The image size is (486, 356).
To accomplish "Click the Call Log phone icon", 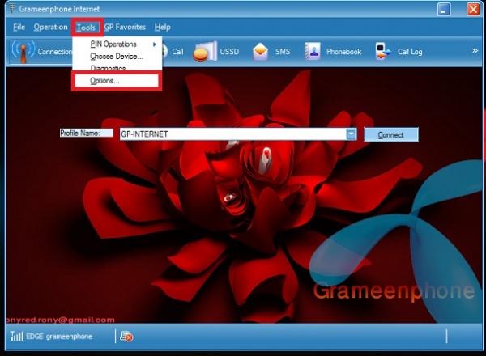I will coord(383,52).
